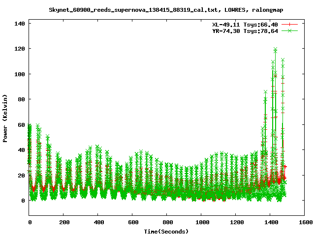Click the x-axis tick label '400'
Viewport: 315px width, 236px height.
[x=99, y=222]
